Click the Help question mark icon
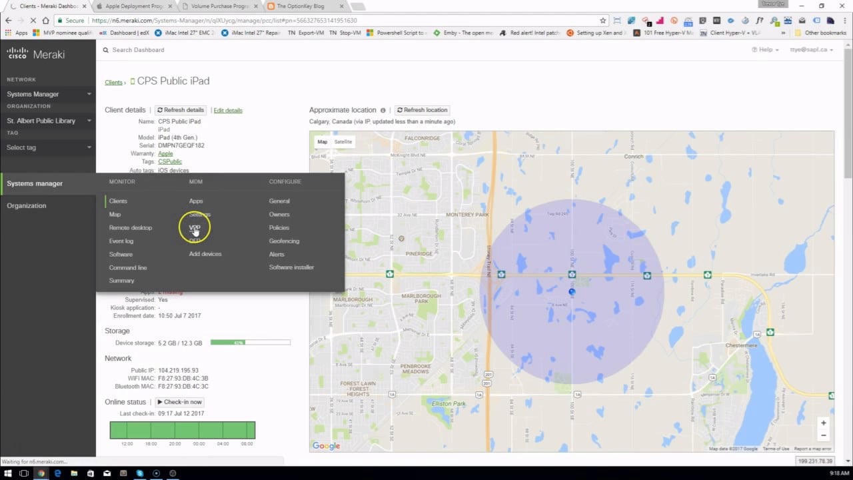The height and width of the screenshot is (480, 853). pos(754,50)
